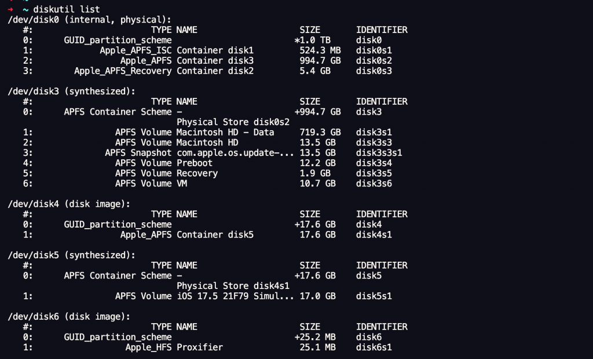This screenshot has width=593, height=359.
Task: Click the red prompt arrow
Action: (10, 9)
